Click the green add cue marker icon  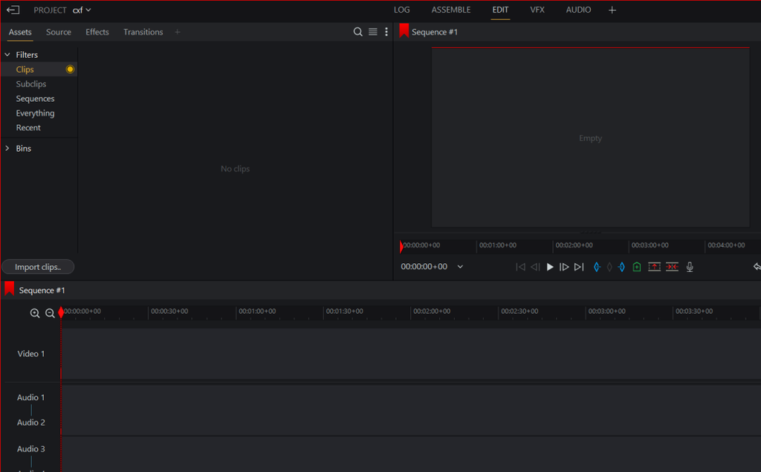[x=637, y=267]
